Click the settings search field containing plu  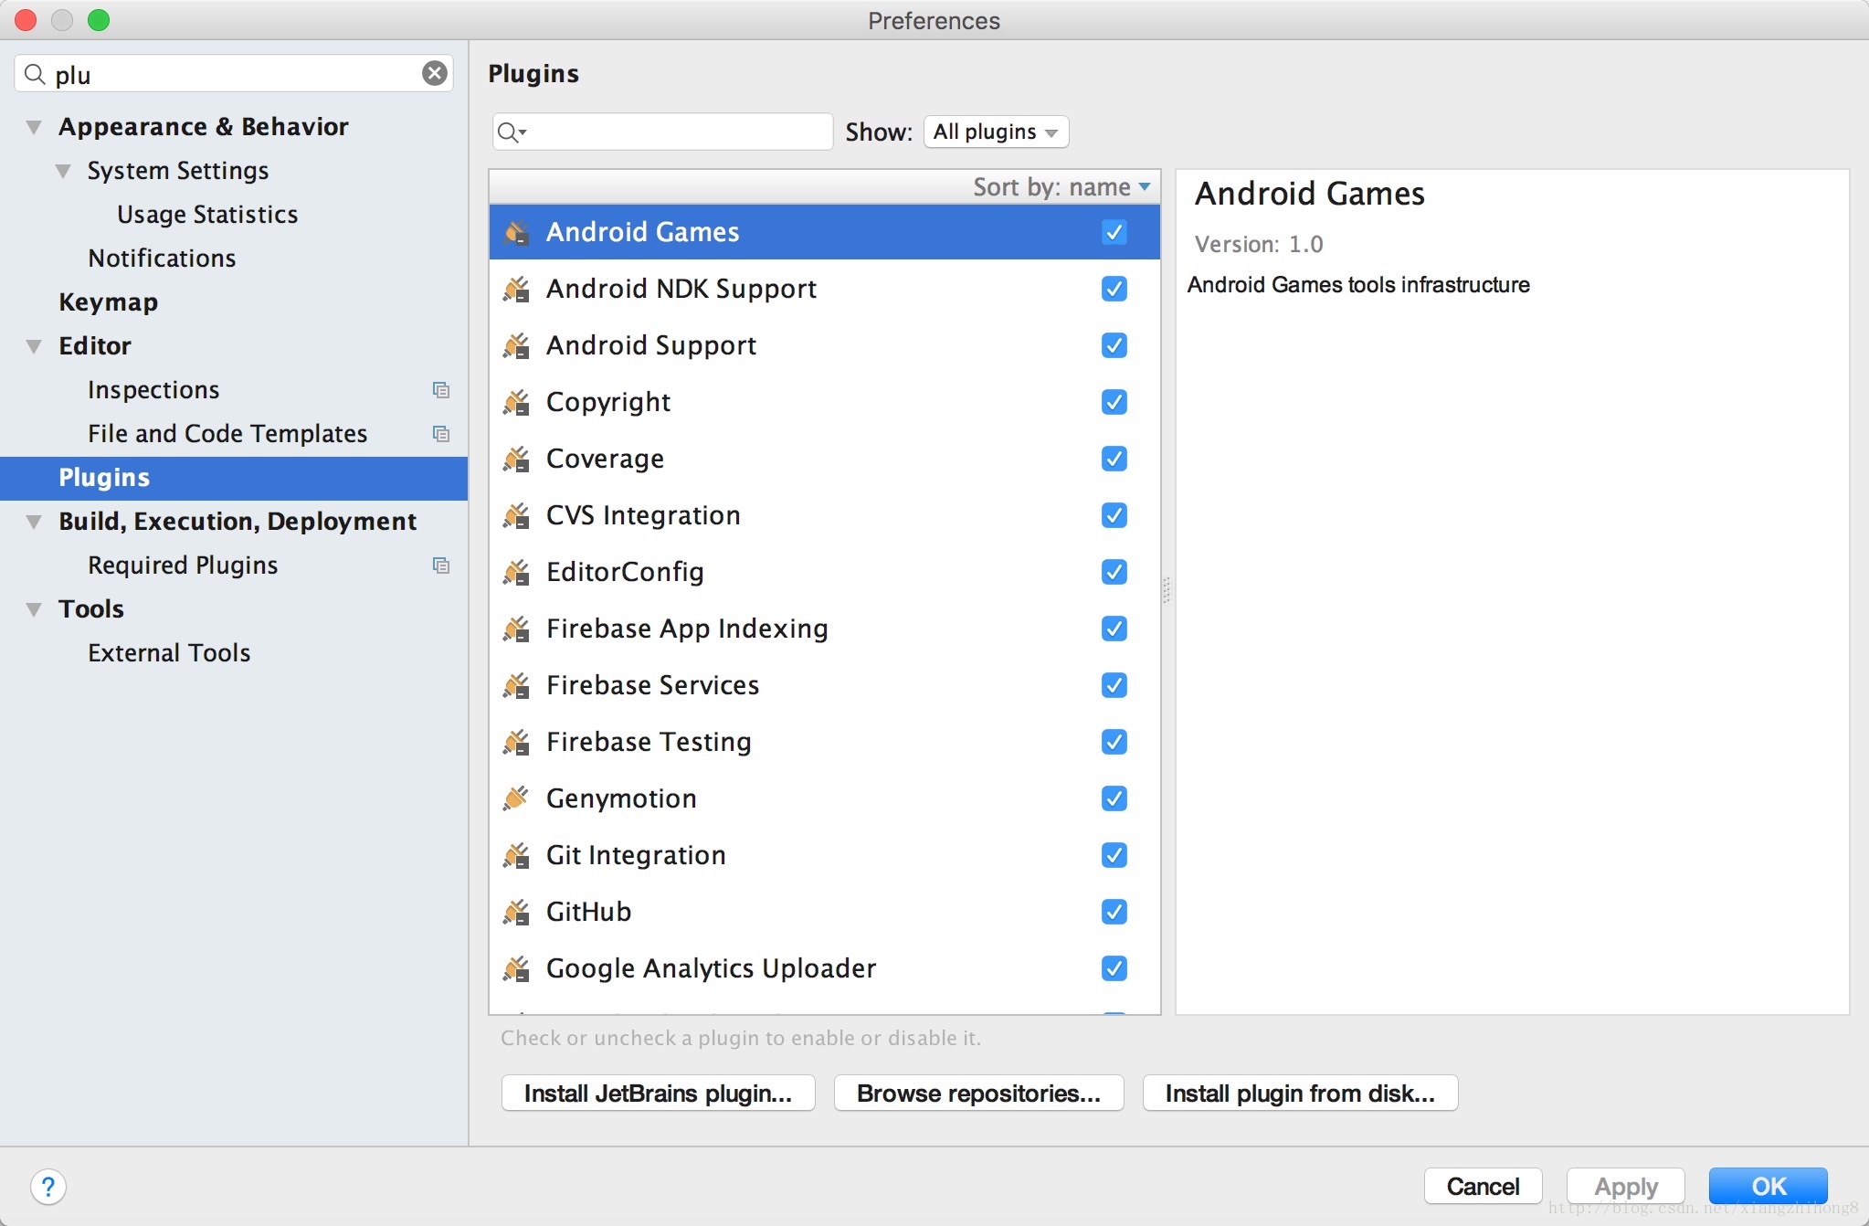234,74
